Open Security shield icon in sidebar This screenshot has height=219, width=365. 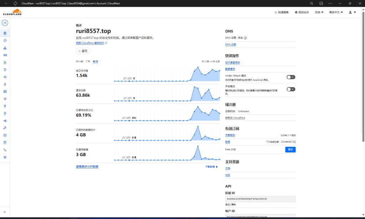[x=5, y=70]
